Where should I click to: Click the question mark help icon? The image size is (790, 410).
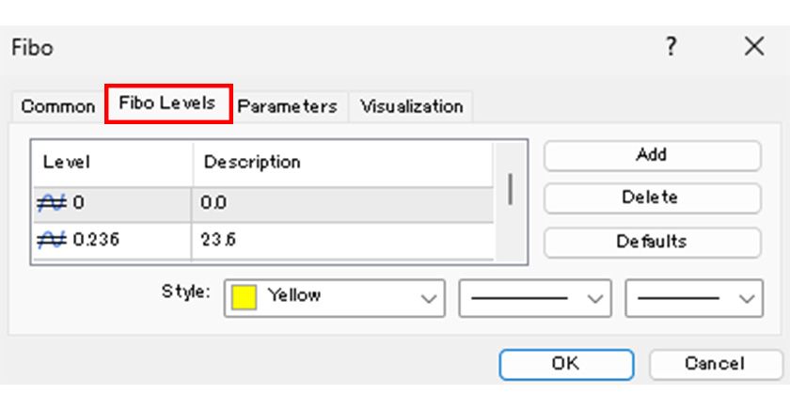click(x=671, y=47)
